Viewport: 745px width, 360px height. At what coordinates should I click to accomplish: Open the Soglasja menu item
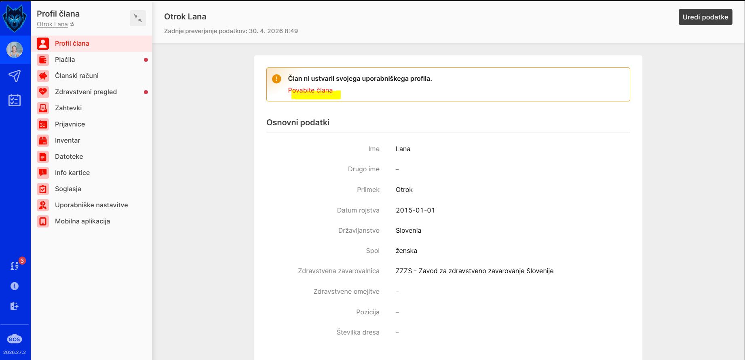click(91, 189)
